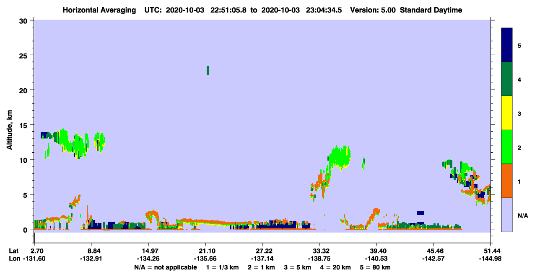Click the 'Lat' row label
545x279 pixels.
point(13,251)
